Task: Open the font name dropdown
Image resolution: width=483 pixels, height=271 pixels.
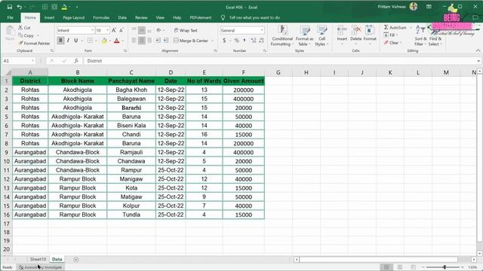Action: (x=92, y=30)
